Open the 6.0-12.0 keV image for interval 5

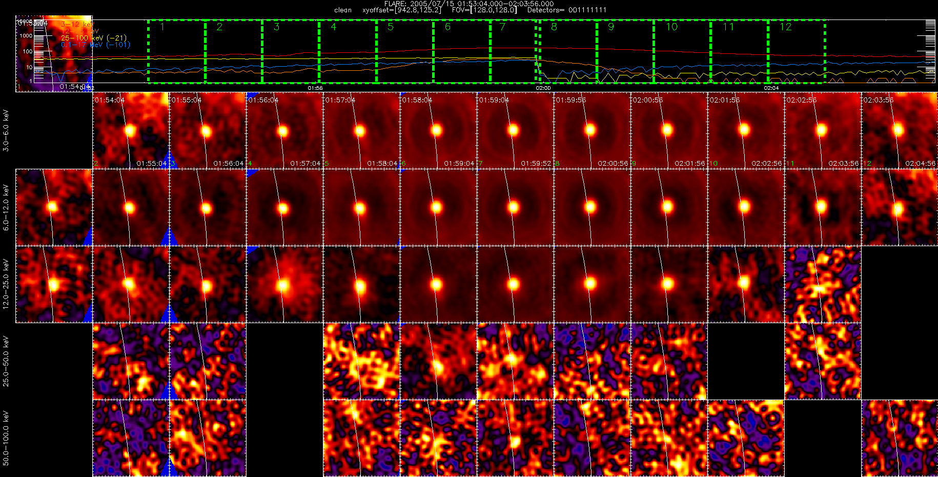361,207
